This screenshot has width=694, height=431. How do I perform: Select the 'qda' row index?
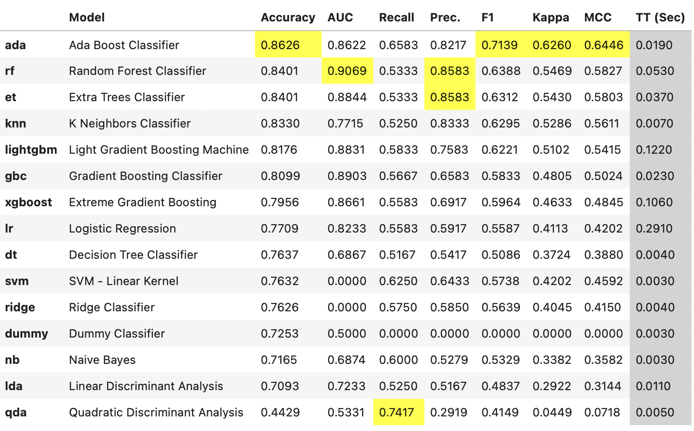coord(16,413)
